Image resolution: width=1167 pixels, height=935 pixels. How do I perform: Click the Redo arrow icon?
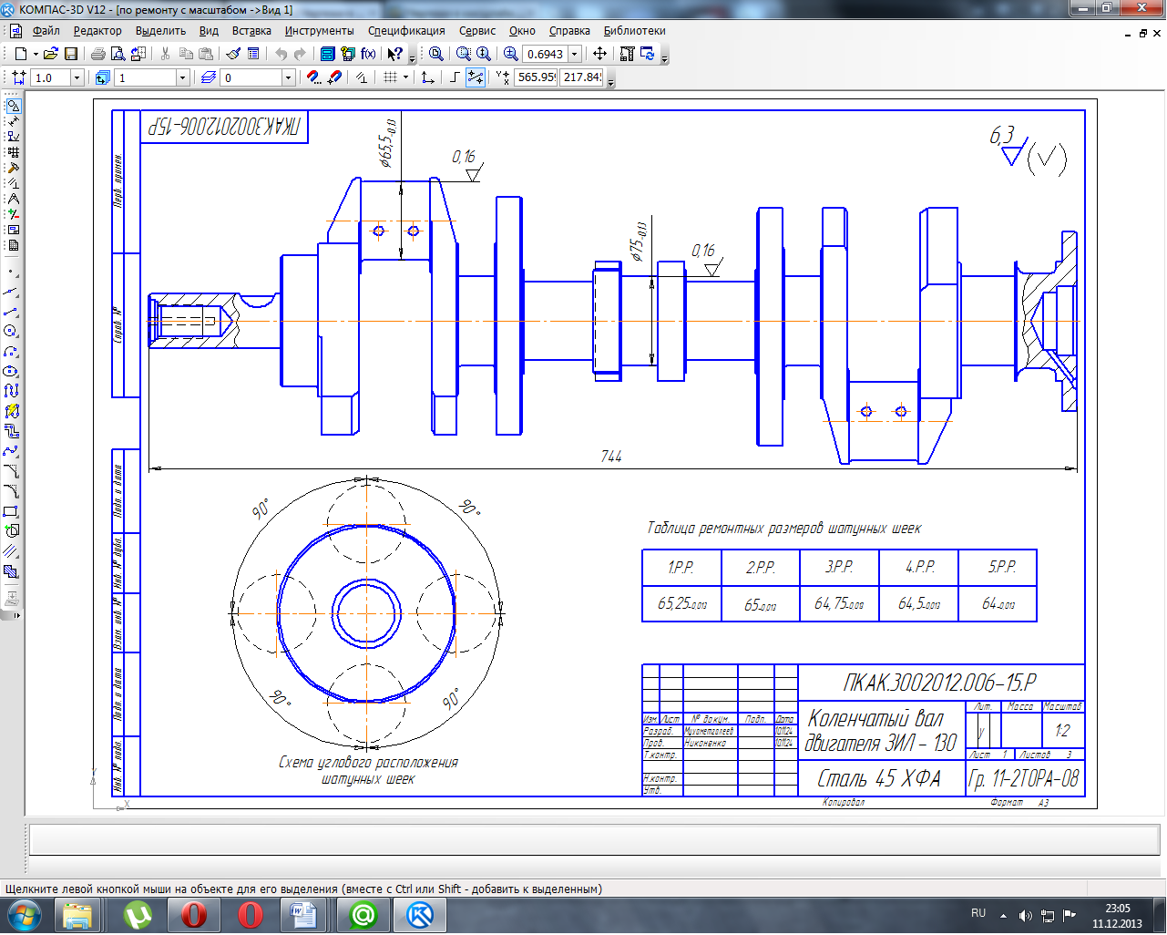[300, 54]
